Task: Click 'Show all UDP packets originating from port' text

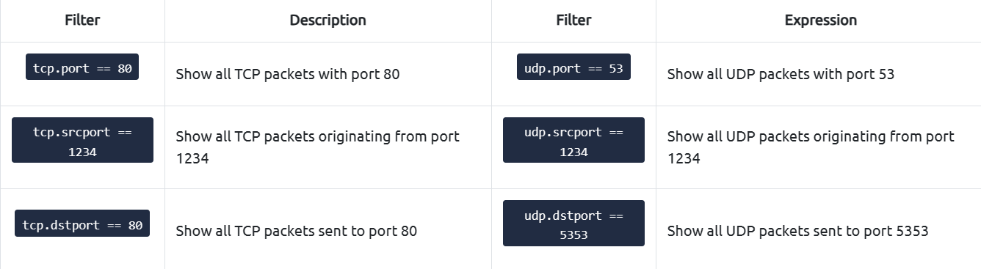Action: click(811, 136)
